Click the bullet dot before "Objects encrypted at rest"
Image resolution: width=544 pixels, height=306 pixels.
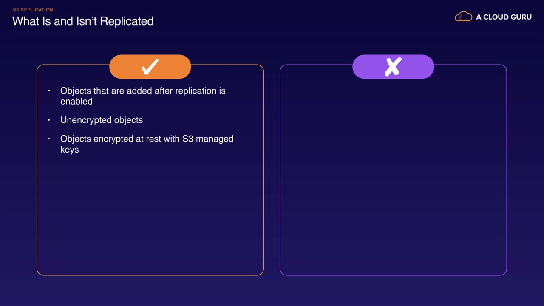click(x=49, y=139)
